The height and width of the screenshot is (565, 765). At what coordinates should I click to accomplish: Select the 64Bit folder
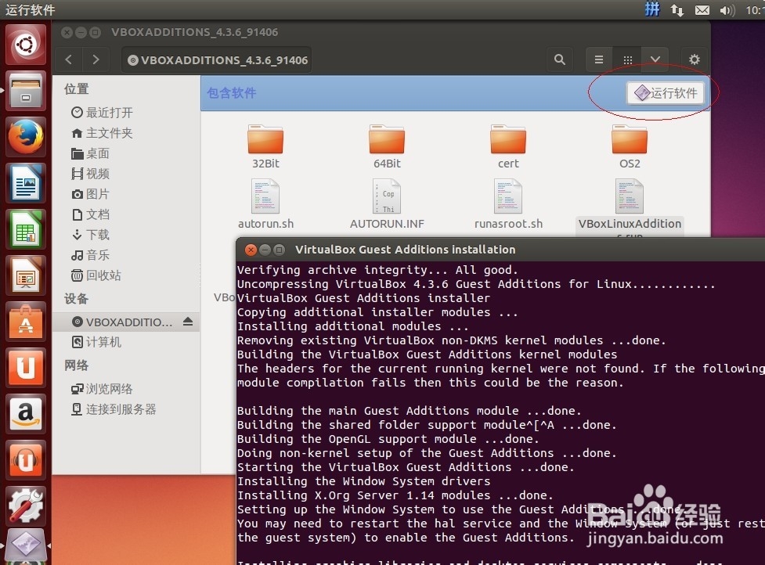[387, 147]
